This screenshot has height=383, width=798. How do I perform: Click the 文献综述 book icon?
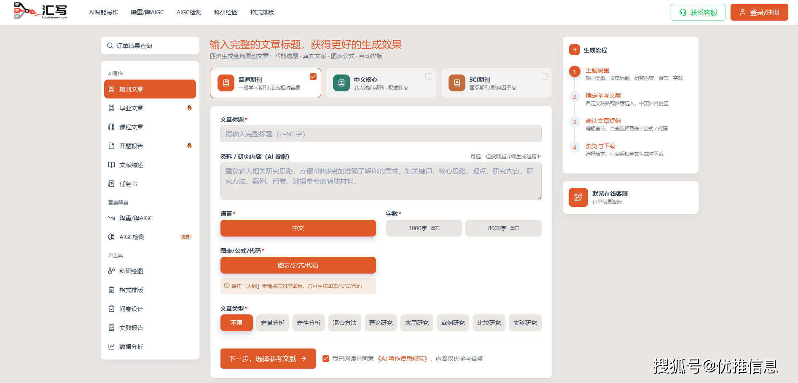(x=111, y=165)
